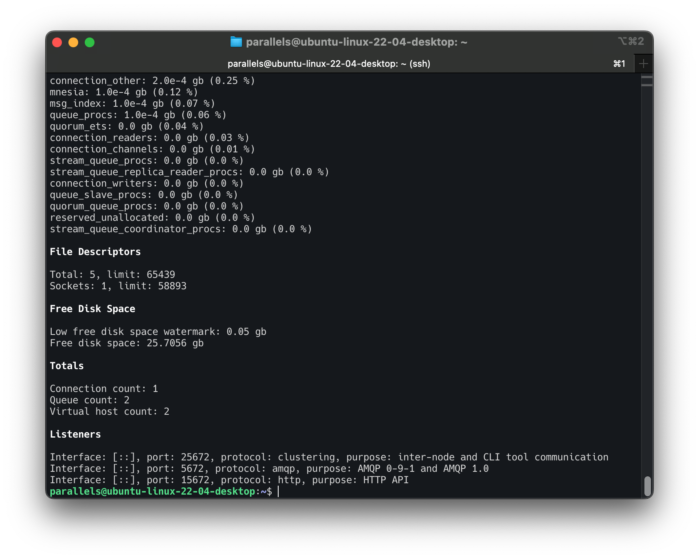699x559 pixels.
Task: Click the ⌘1 shortcut badge on the tab
Action: [x=619, y=64]
